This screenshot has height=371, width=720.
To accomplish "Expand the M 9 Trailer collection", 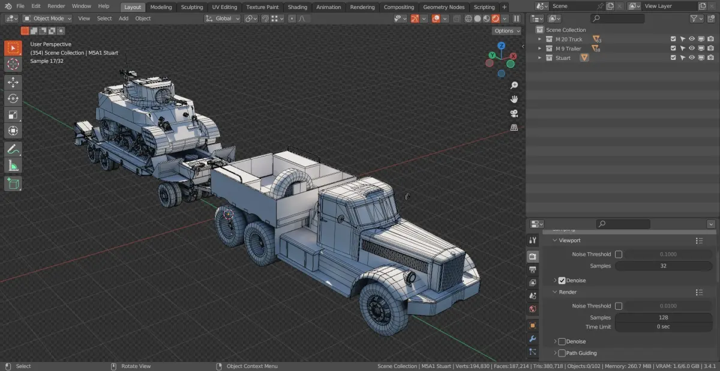I will click(x=539, y=49).
